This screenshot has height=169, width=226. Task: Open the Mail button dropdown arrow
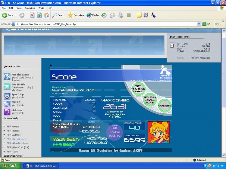116,15
